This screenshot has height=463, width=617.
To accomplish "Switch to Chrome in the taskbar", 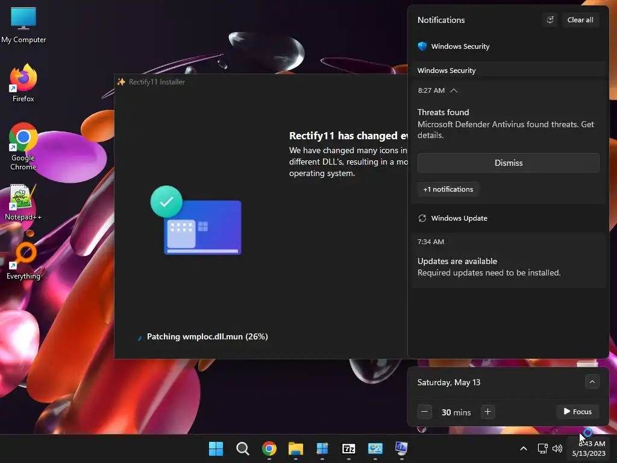I will pos(269,449).
